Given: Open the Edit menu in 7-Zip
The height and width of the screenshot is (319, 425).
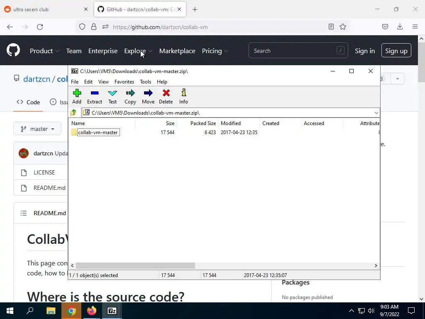Looking at the screenshot, I should tap(88, 82).
